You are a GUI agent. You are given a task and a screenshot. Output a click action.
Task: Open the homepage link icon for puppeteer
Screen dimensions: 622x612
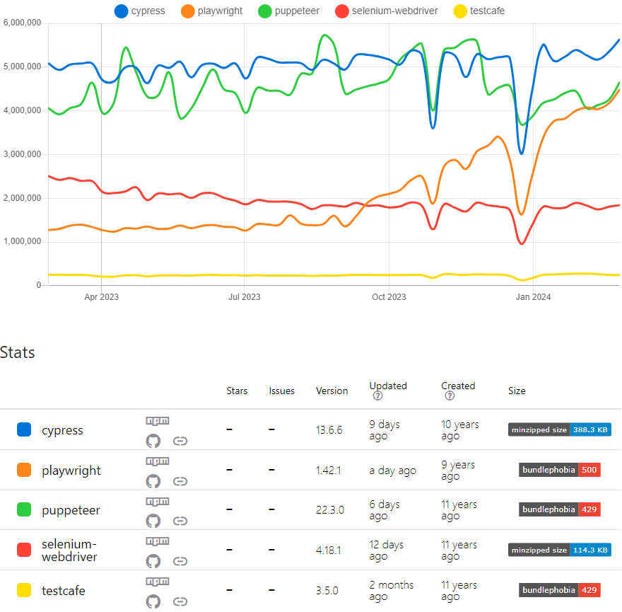[x=180, y=521]
